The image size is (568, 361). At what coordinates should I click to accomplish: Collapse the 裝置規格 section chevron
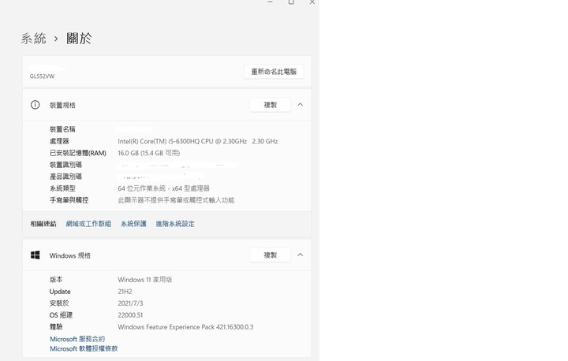(x=301, y=105)
